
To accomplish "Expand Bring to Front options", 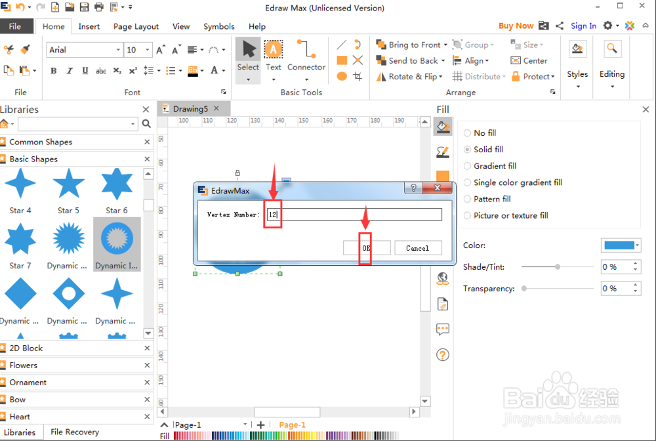I will pos(445,45).
